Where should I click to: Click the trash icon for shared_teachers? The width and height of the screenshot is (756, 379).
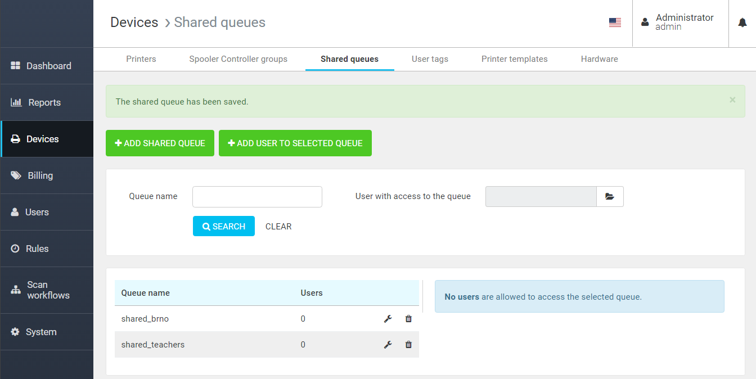pos(408,345)
